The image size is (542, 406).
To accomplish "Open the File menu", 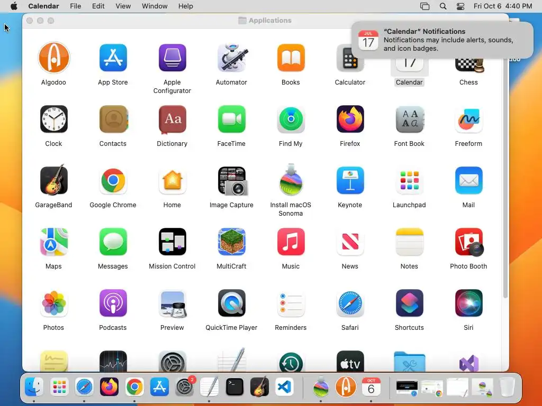I will point(75,6).
